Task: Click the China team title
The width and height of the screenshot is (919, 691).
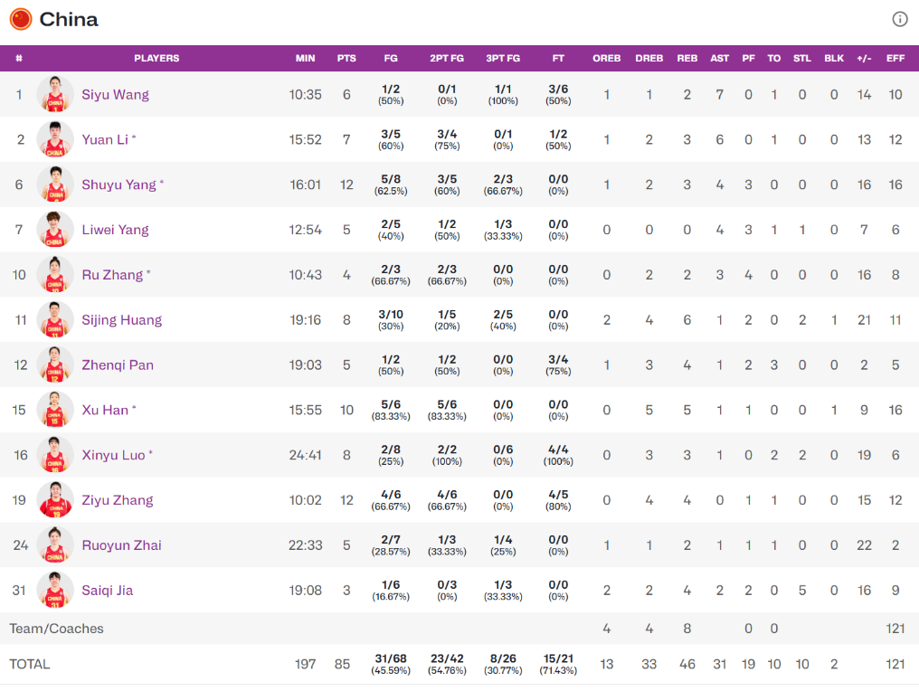Action: coord(69,19)
